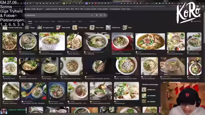The width and height of the screenshot is (205, 115).
Task: Click the page vertical scrollbar
Action: tap(204, 27)
